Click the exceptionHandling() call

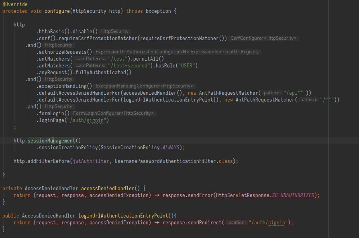pos(65,86)
